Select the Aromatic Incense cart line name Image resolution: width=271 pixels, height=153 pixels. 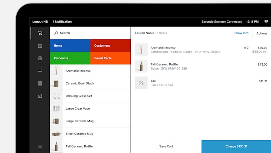(163, 48)
